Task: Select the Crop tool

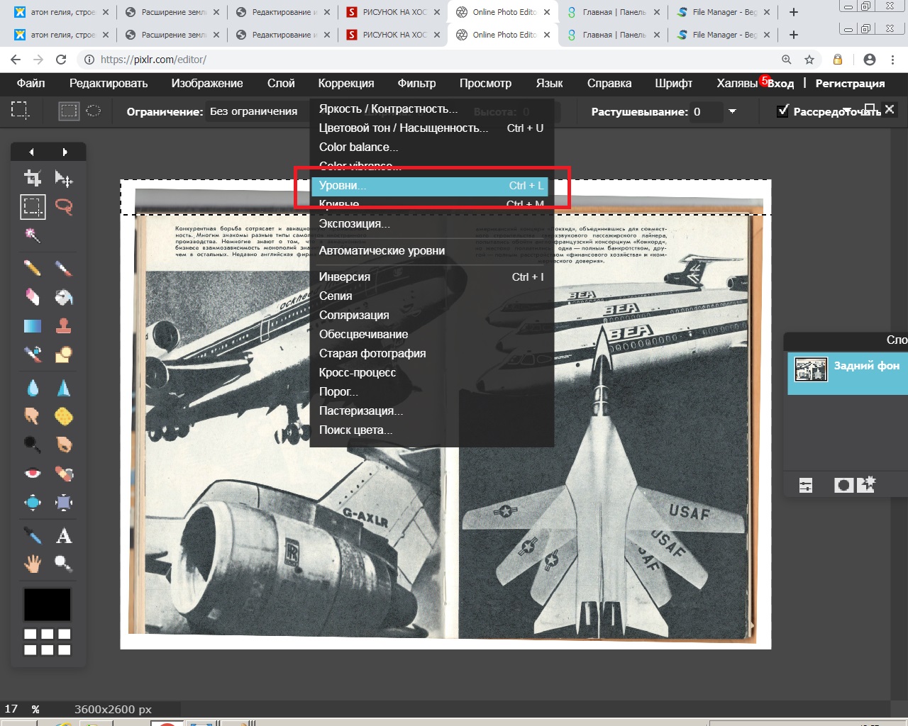Action: [x=33, y=178]
